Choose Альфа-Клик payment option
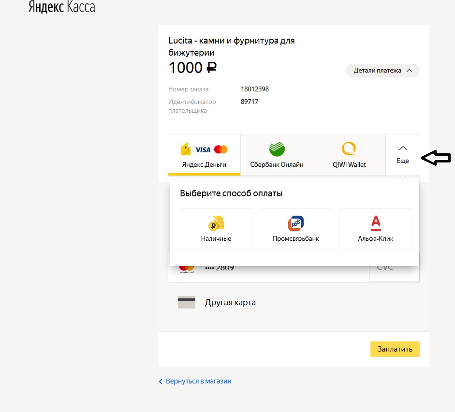Screen dimensions: 455x412 (376, 229)
